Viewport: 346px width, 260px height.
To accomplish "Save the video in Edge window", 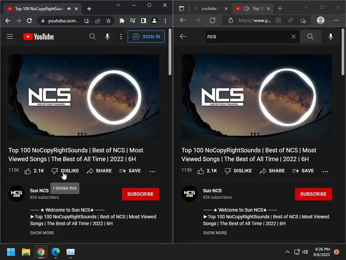I will tap(303, 171).
